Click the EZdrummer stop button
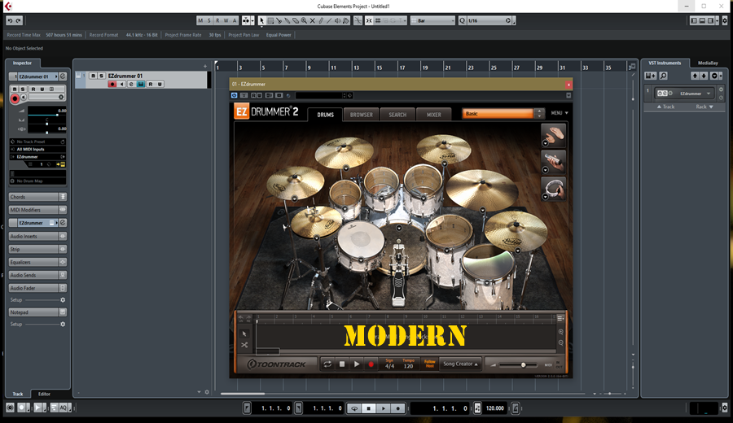Image resolution: width=733 pixels, height=423 pixels. click(x=342, y=364)
